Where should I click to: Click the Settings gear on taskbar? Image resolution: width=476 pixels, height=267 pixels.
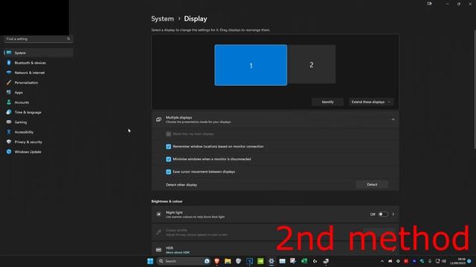(x=271, y=261)
